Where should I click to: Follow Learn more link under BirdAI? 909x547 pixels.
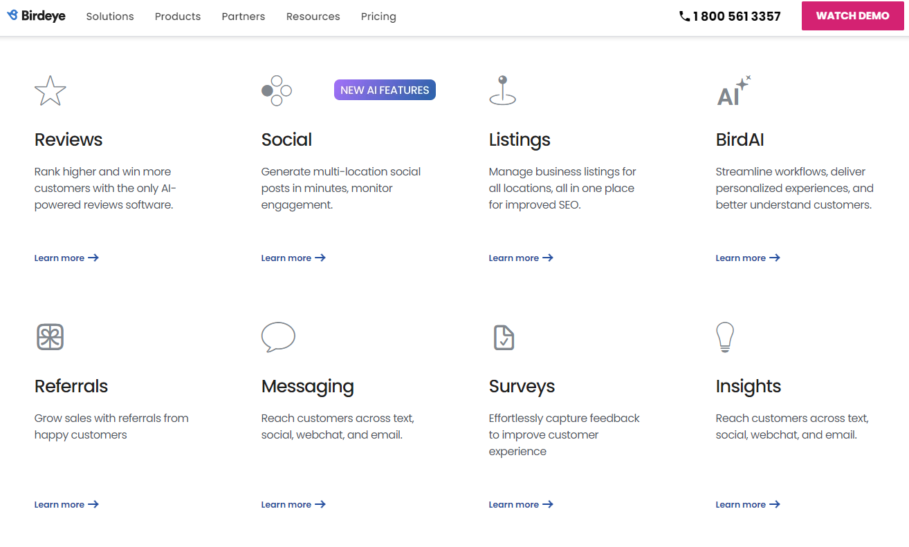[748, 258]
